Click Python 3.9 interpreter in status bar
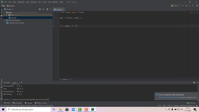The image size is (199, 112). [187, 105]
